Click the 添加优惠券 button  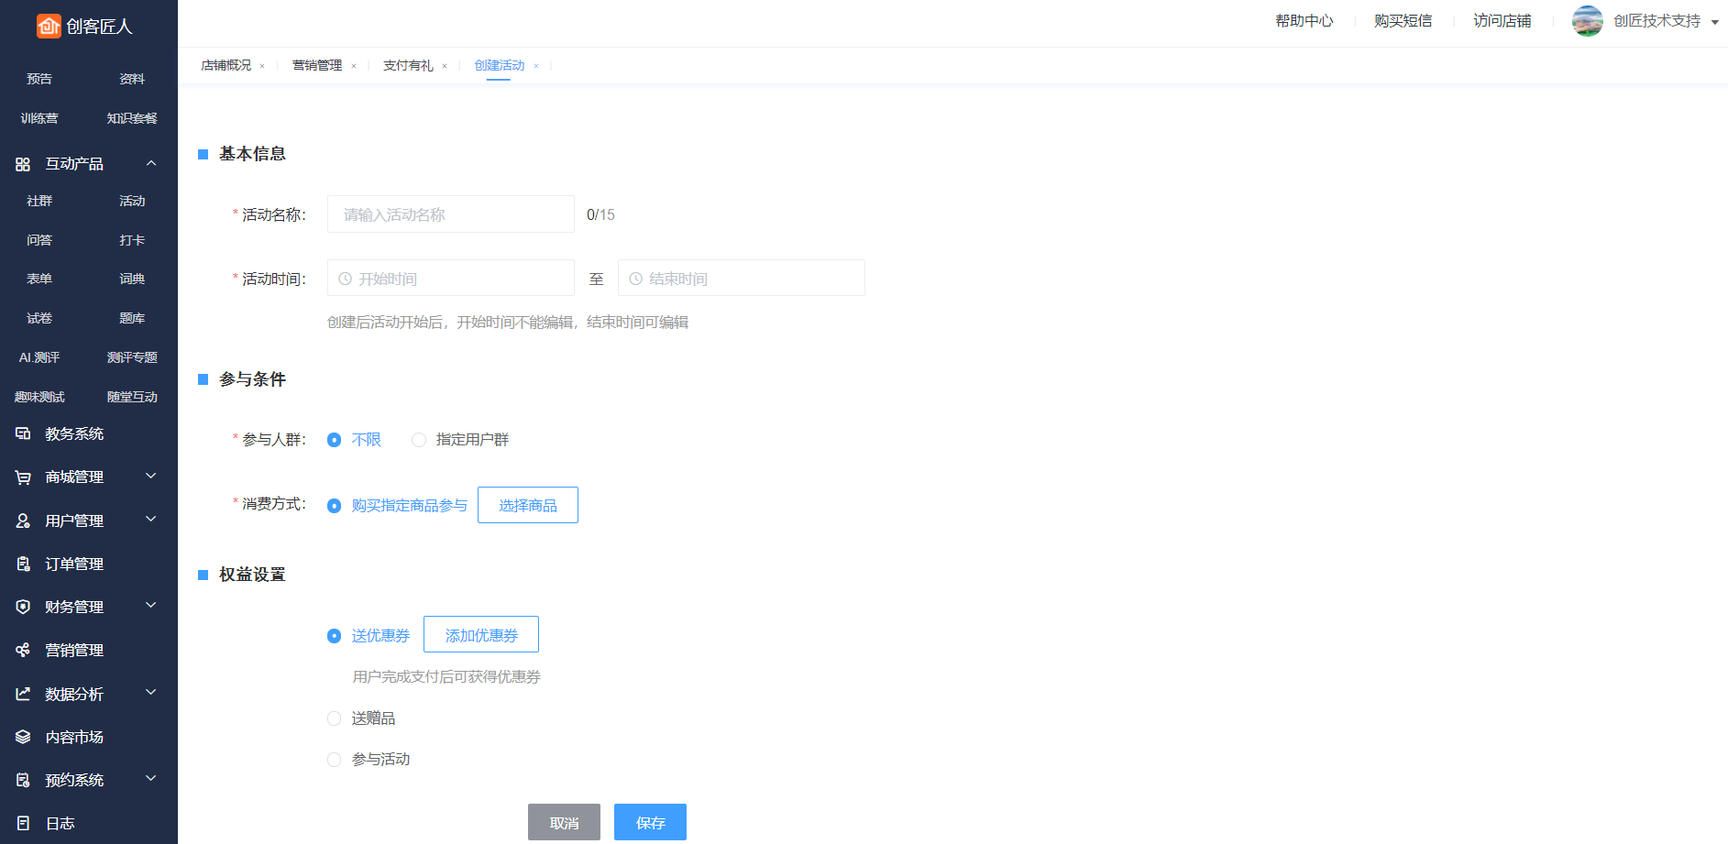click(x=481, y=634)
